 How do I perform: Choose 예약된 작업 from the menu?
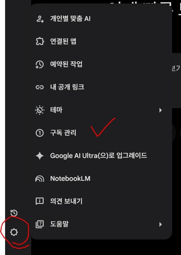(x=101, y=65)
